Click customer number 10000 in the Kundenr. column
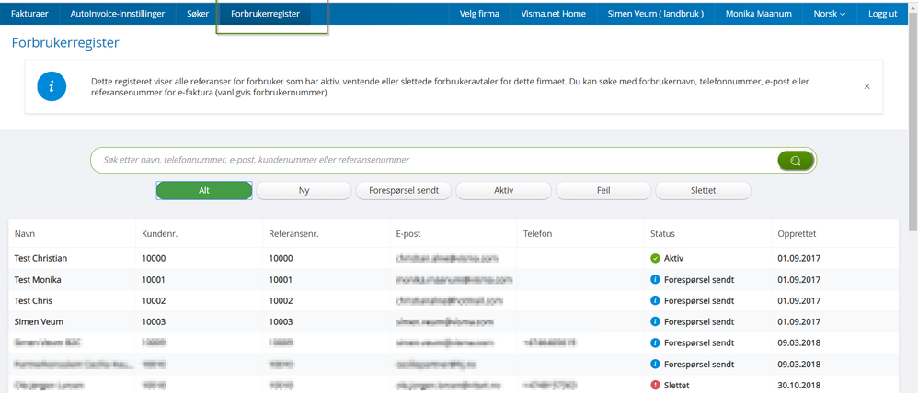The height and width of the screenshot is (393, 918). pyautogui.click(x=154, y=258)
